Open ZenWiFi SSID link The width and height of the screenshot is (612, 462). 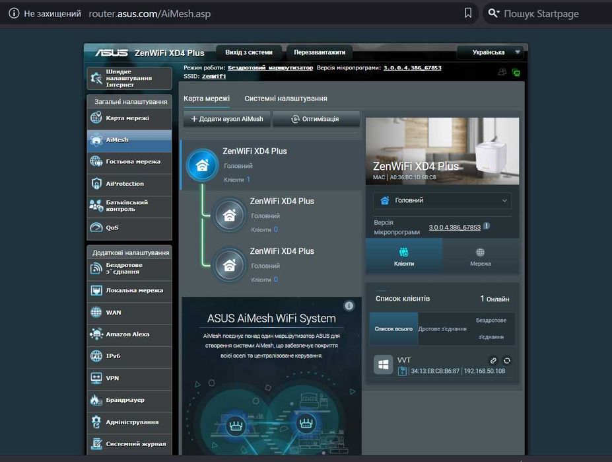click(x=214, y=76)
